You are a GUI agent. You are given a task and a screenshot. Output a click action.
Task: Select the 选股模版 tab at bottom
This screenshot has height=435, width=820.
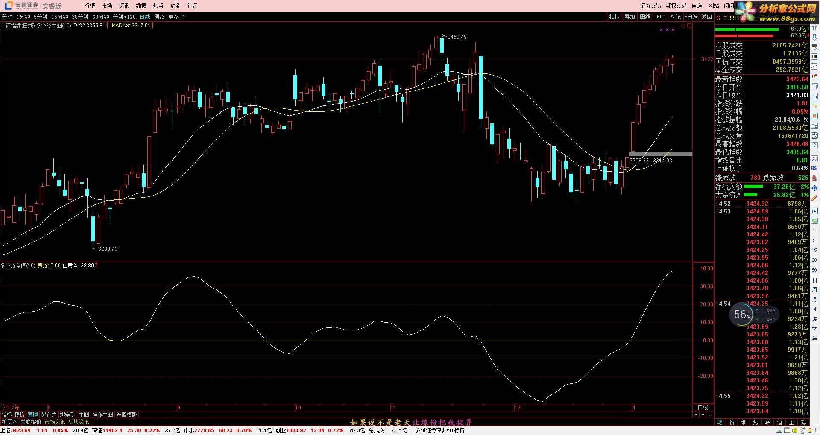pos(126,415)
